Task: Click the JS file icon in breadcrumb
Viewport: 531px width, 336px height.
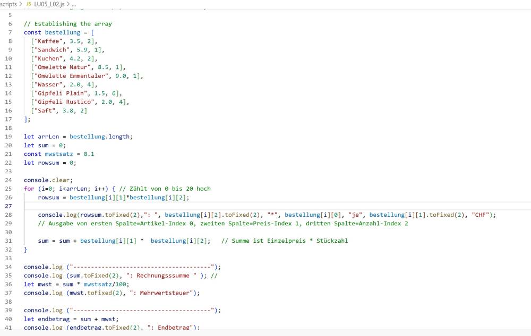Action: tap(29, 4)
